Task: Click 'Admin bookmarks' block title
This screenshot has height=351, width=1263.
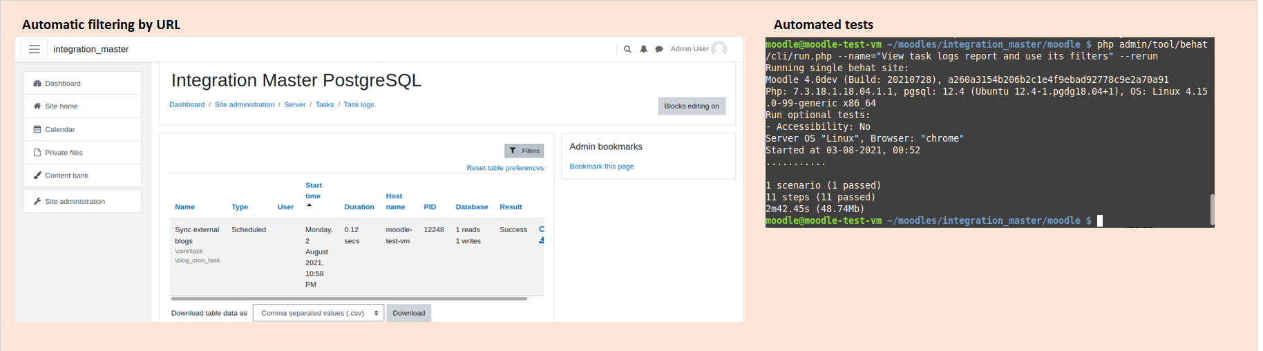Action: tap(606, 146)
